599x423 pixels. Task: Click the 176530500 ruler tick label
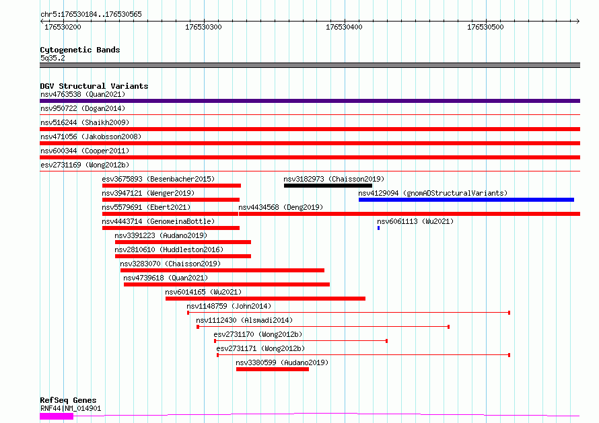point(485,27)
